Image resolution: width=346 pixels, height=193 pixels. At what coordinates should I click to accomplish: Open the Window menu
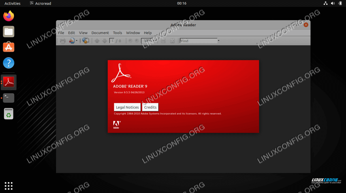click(133, 33)
